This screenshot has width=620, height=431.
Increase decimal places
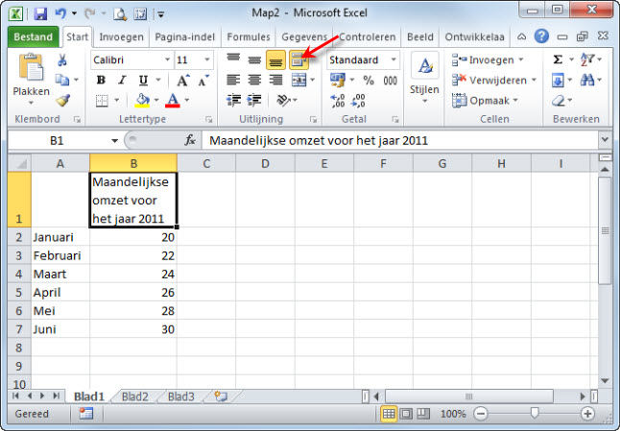pos(337,101)
